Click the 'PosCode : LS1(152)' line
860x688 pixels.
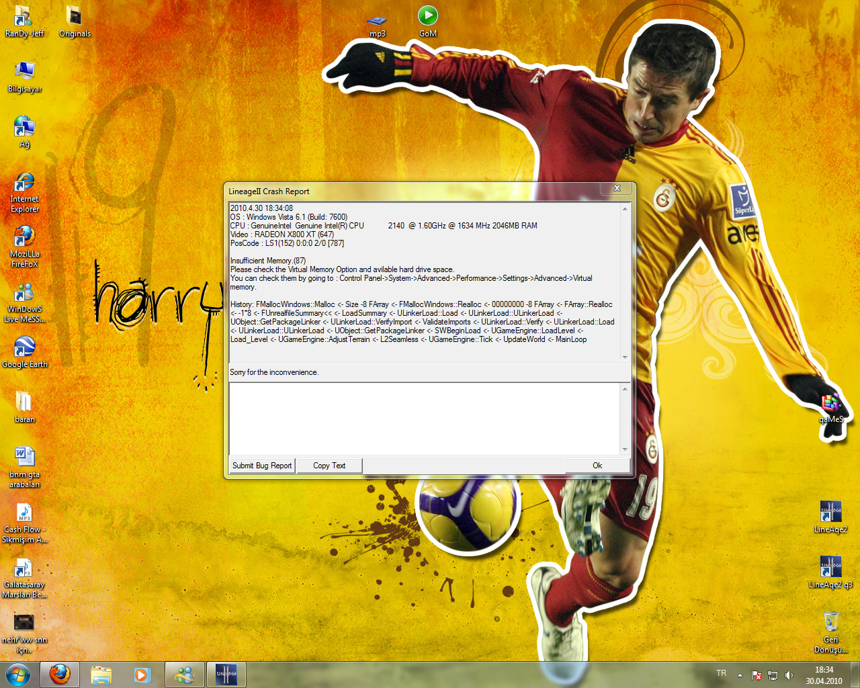tap(287, 243)
